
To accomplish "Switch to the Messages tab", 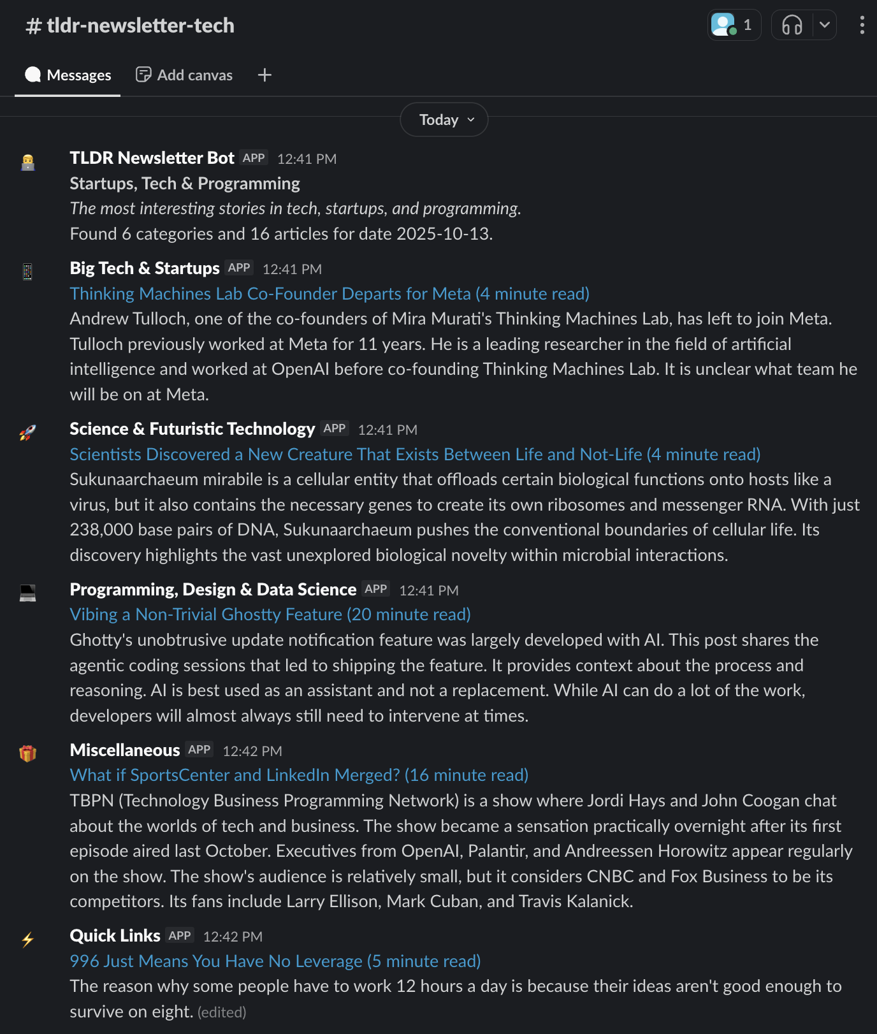I will click(68, 75).
